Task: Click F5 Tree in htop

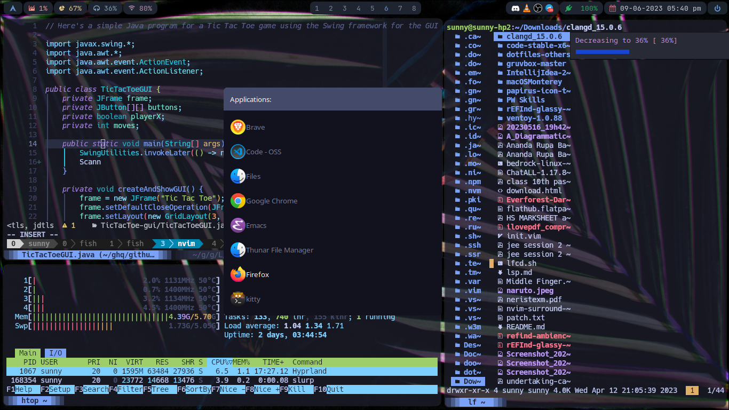Action: pos(160,389)
